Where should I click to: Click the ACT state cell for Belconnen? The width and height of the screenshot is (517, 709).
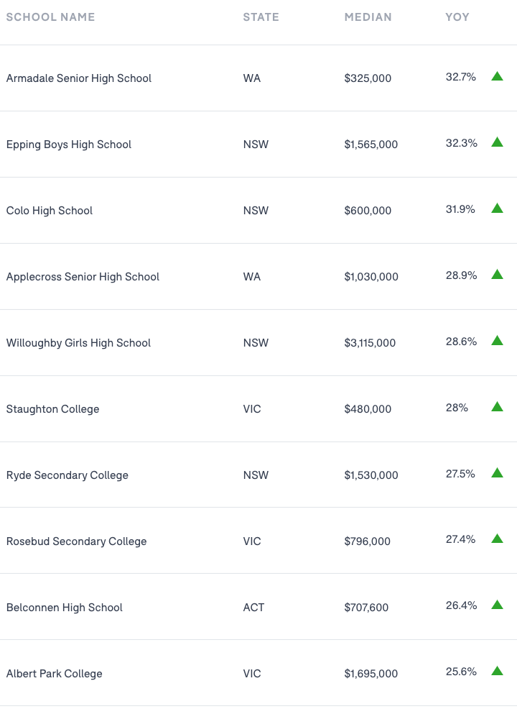point(253,608)
